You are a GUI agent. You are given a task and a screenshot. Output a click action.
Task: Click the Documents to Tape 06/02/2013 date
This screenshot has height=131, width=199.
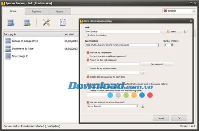click(x=71, y=49)
